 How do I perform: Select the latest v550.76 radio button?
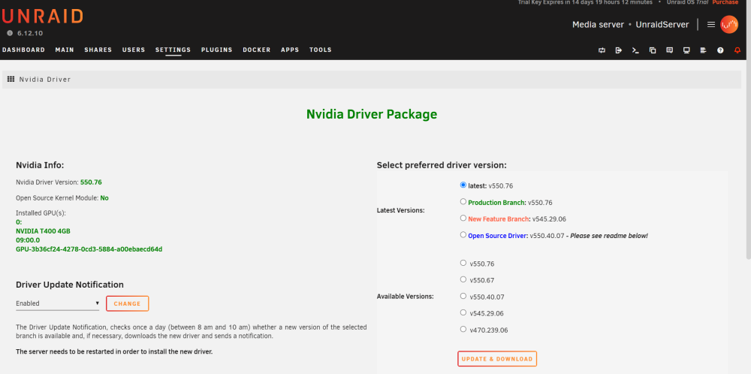[x=463, y=185]
